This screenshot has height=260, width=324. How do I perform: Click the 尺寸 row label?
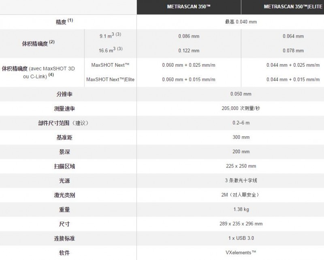tap(64, 224)
